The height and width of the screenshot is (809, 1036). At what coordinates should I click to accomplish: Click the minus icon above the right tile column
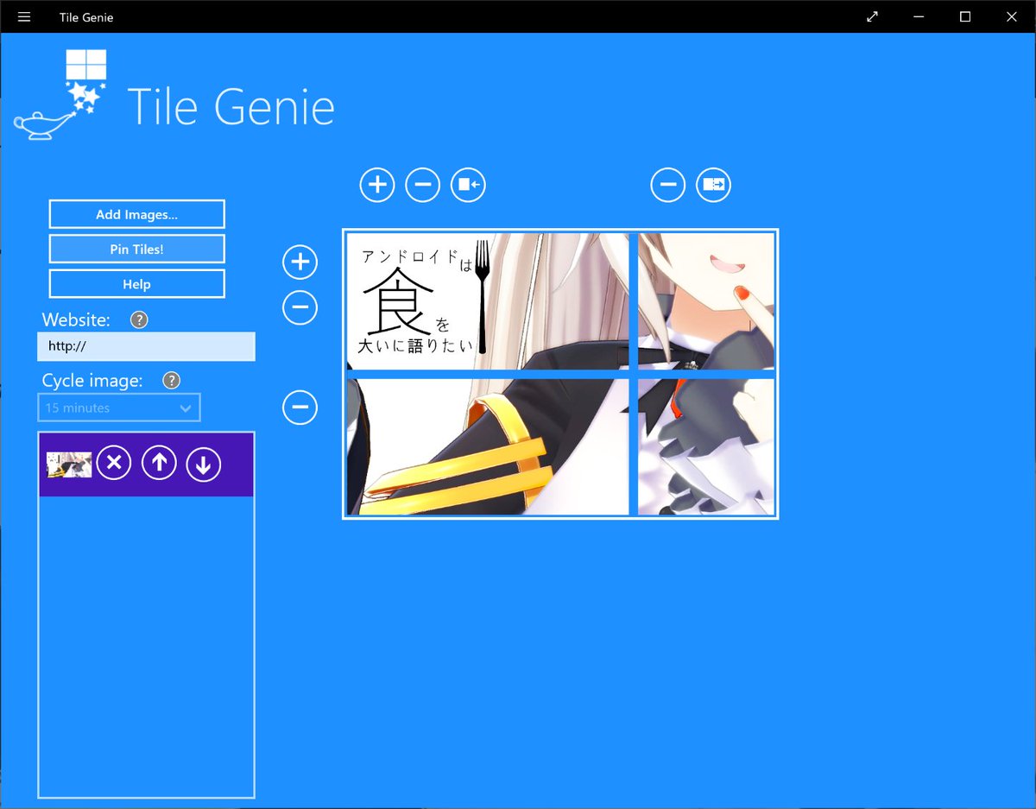[x=668, y=185]
